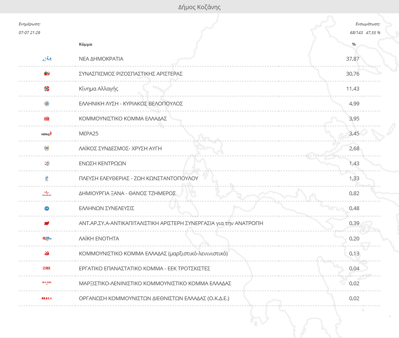Select the ΣΥΝΑΣΠΙΣΜΟΣ ΡΙΖΟΣΠΑΣΤΙΚΗΣ ΑΡΙΣΤΕΡΑΣ name
Viewport: 399px width, 338px height.
131,73
